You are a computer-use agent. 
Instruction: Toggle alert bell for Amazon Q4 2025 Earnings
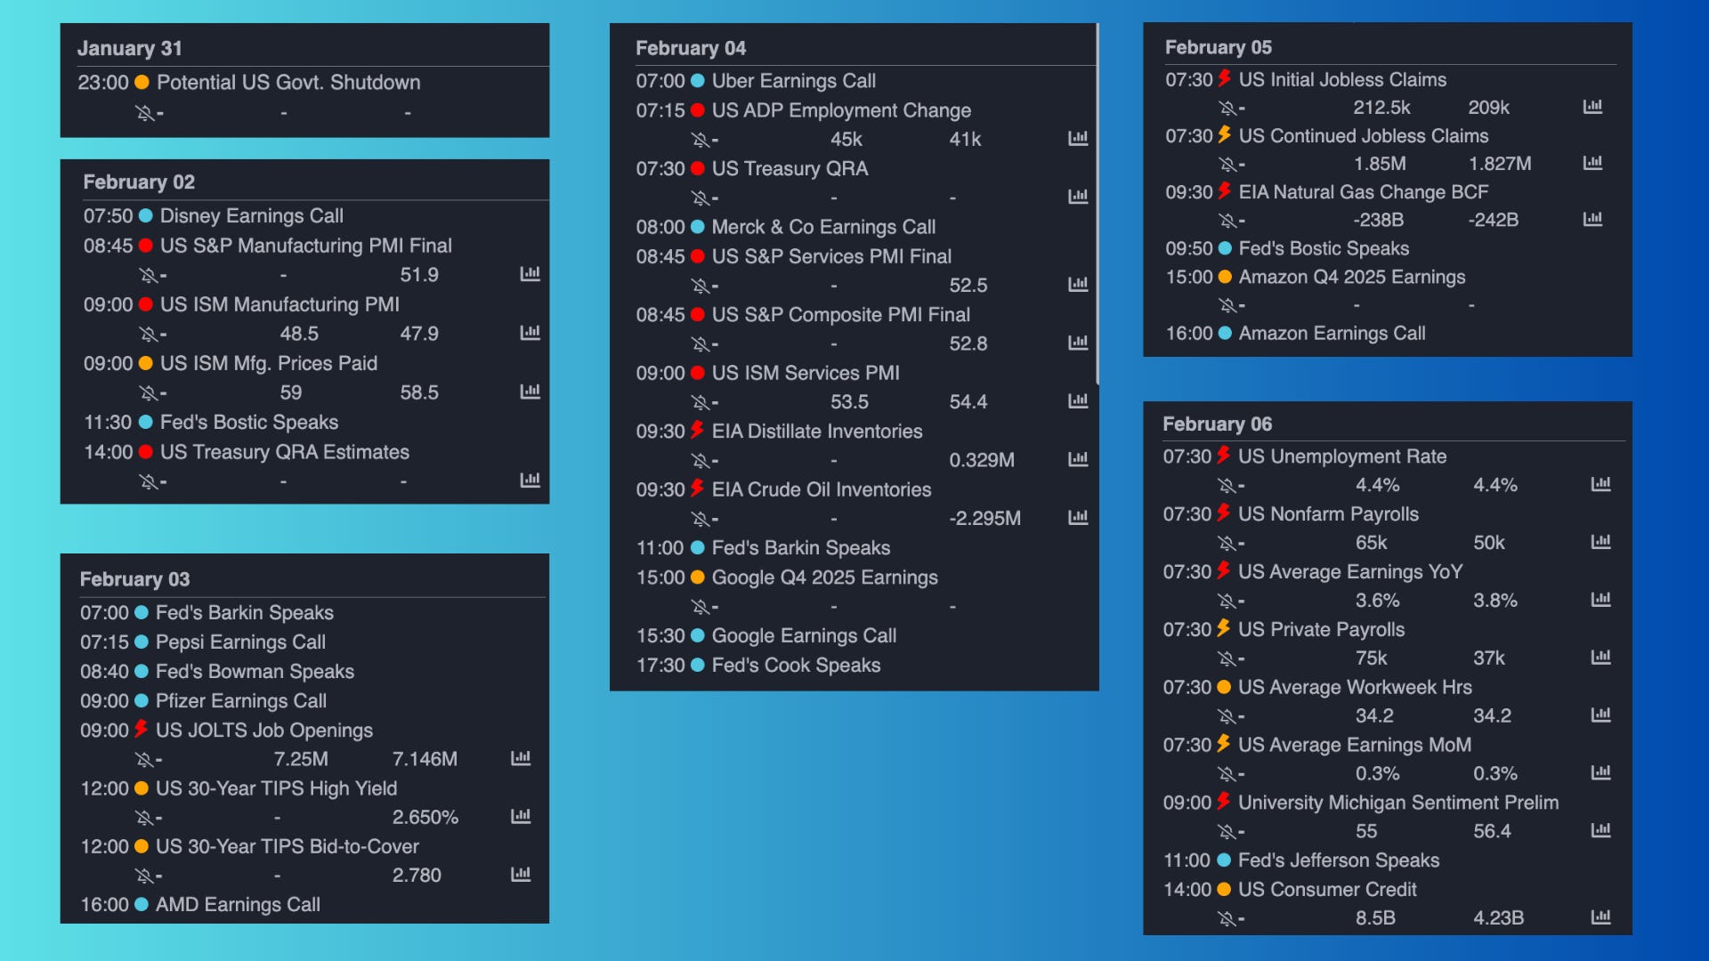[x=1227, y=305]
